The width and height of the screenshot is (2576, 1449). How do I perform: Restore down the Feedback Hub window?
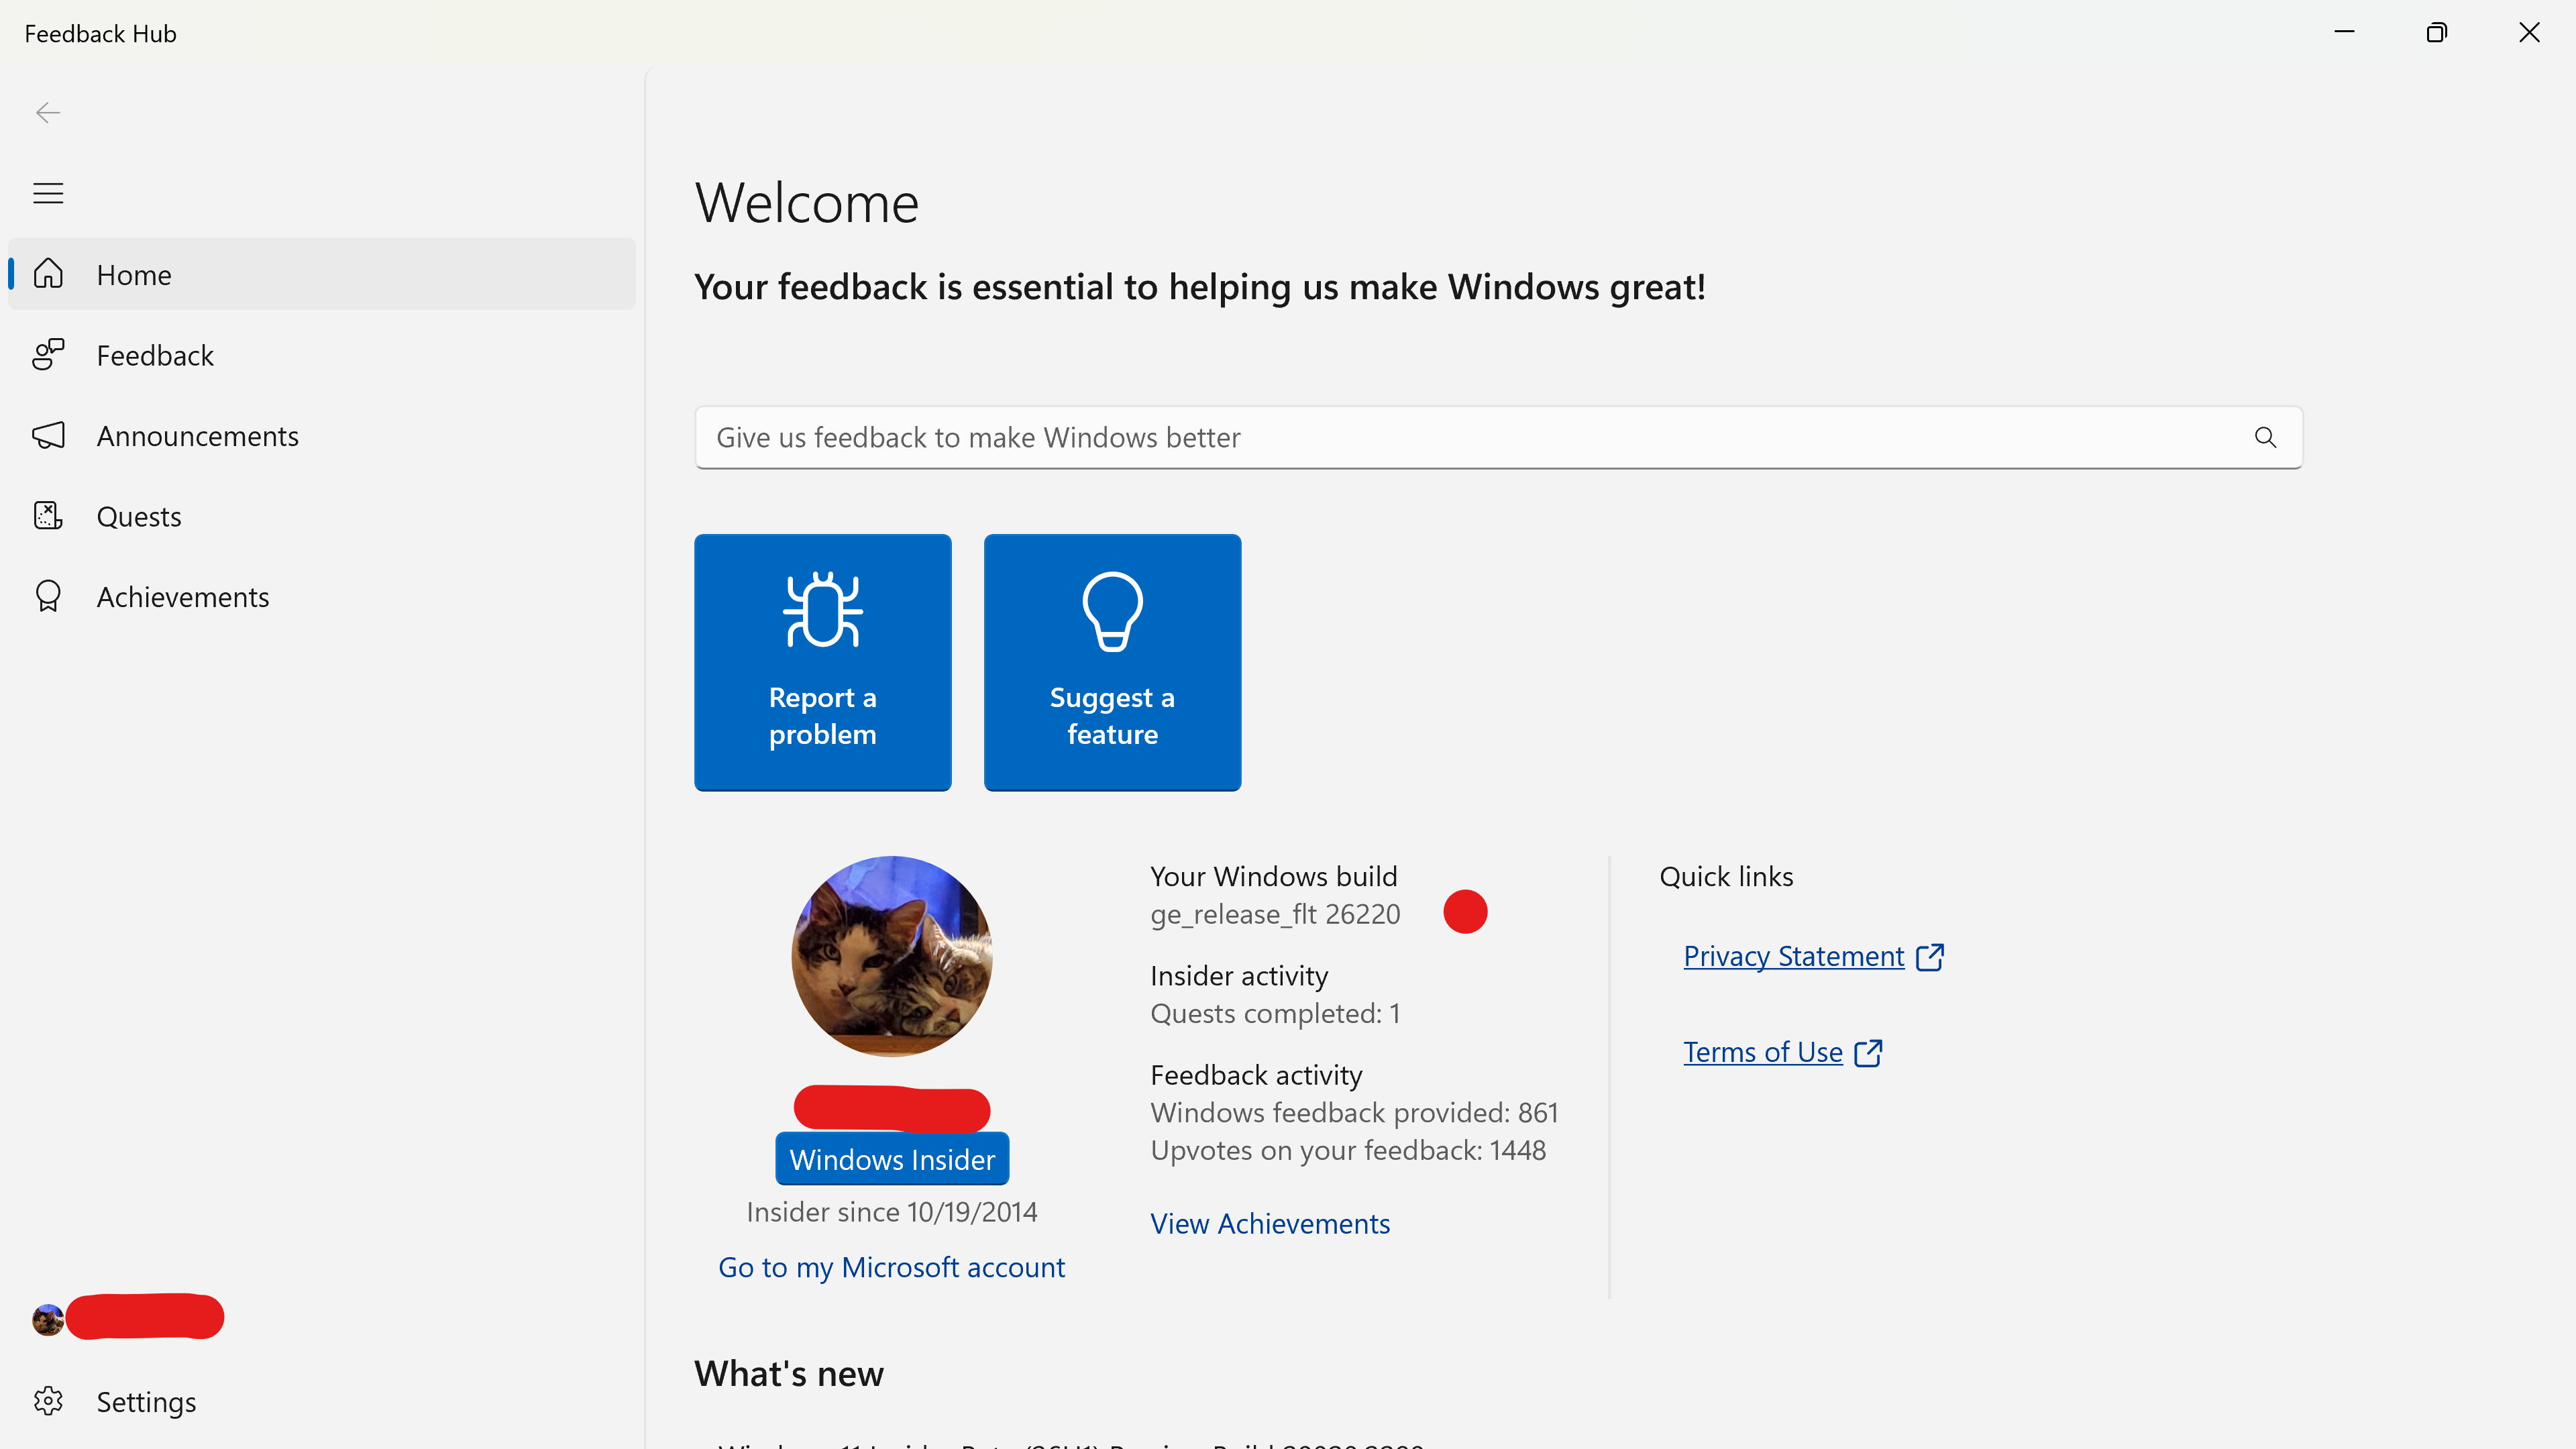2437,33
